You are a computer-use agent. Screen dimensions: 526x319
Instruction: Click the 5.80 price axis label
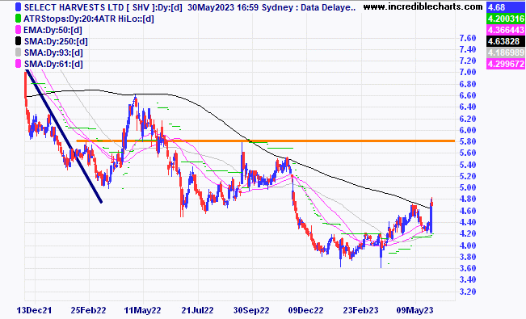click(468, 141)
